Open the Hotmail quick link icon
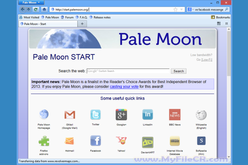 click(x=70, y=141)
